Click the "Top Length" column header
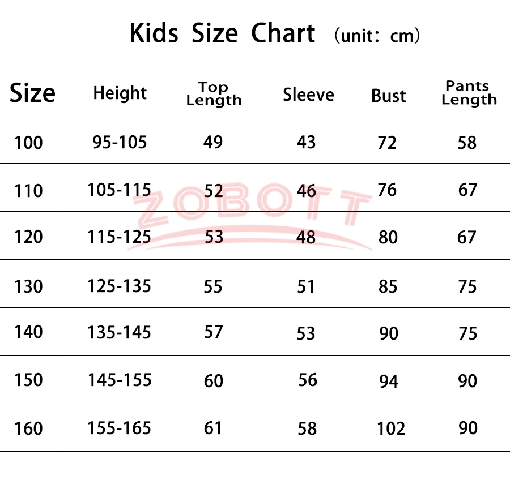Screen dimensions: 510x480 pyautogui.click(x=214, y=94)
